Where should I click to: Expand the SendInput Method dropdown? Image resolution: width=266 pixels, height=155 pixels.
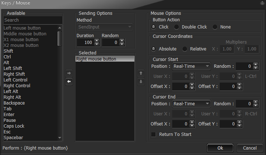105,27
